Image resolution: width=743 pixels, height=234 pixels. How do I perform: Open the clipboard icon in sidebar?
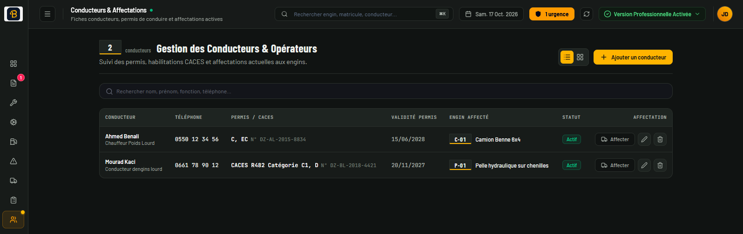pos(14,200)
